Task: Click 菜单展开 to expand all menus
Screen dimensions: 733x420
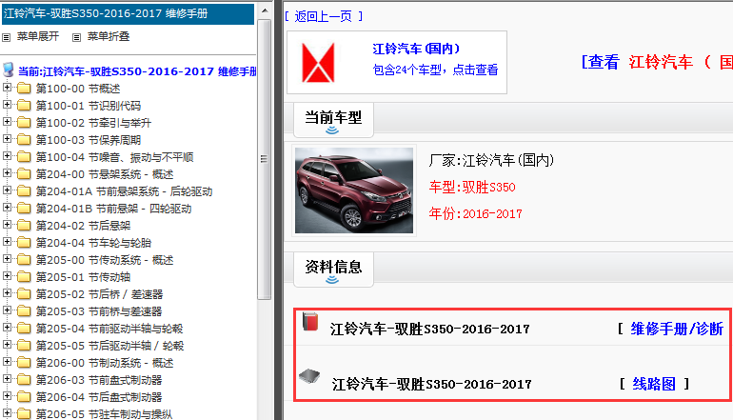Action: 38,36
